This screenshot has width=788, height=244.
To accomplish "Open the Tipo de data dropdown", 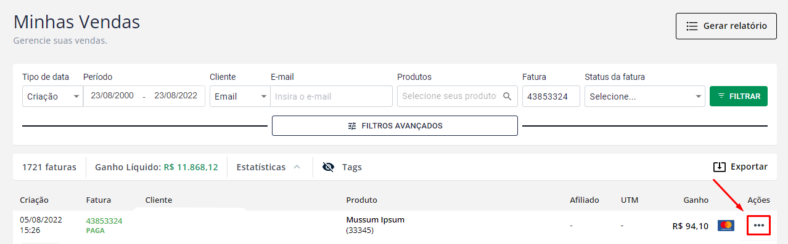I will point(52,96).
